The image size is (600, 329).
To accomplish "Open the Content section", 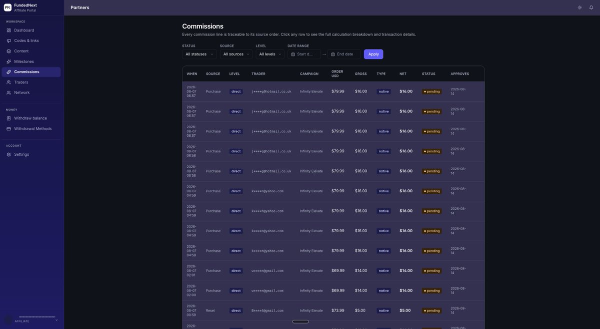I will point(31,51).
